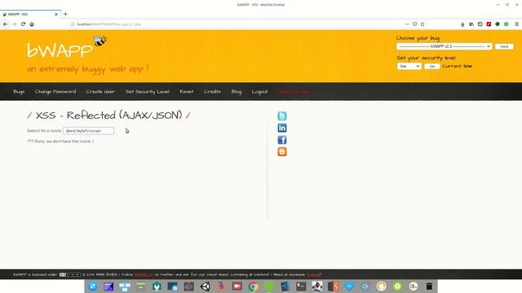The image size is (522, 293).
Task: Go back with the browser back arrow
Action: tap(6, 24)
